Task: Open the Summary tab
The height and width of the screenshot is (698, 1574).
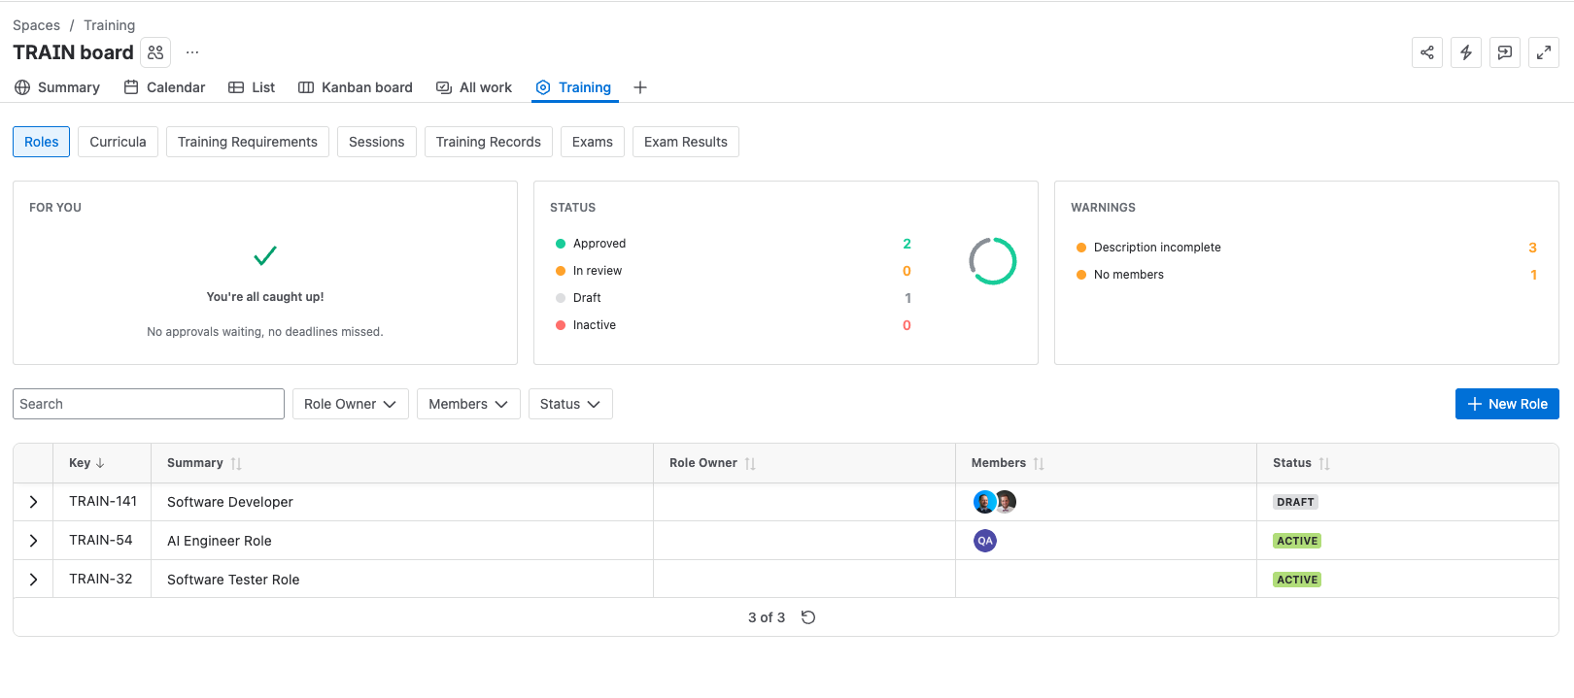Action: [x=57, y=87]
